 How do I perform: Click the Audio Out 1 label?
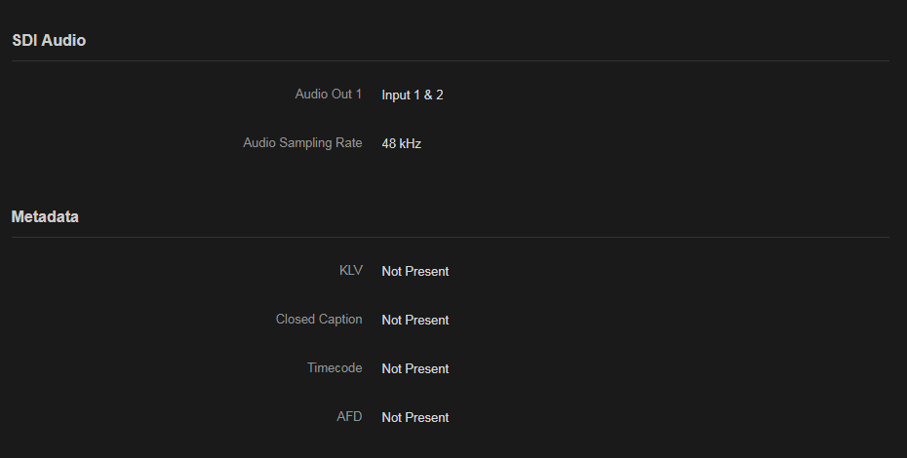(x=328, y=95)
